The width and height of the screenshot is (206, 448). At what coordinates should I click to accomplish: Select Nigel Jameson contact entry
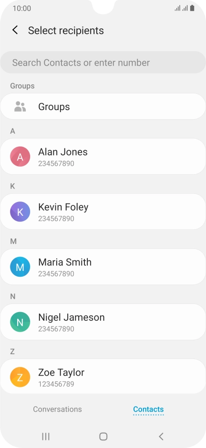click(x=103, y=322)
